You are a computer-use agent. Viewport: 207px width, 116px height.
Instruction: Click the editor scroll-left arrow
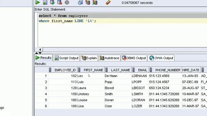(x=40, y=50)
